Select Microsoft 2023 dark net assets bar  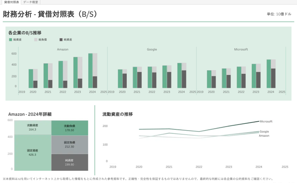258,80
